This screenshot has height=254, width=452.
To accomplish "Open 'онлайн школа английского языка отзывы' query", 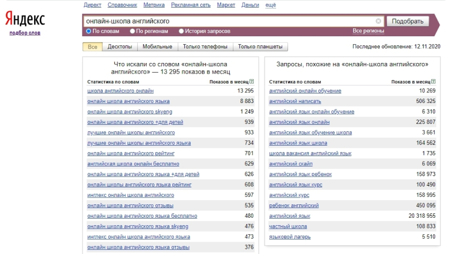I will [138, 247].
